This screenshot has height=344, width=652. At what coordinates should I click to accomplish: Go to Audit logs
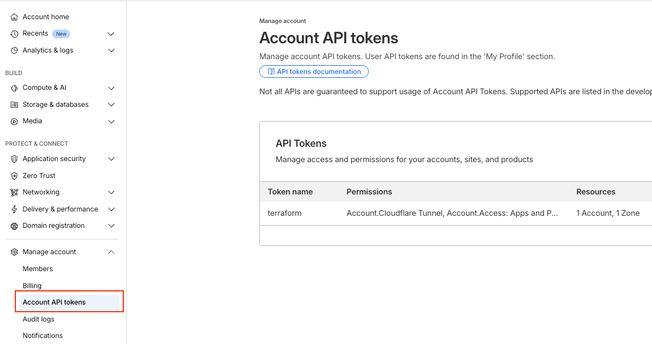point(38,319)
